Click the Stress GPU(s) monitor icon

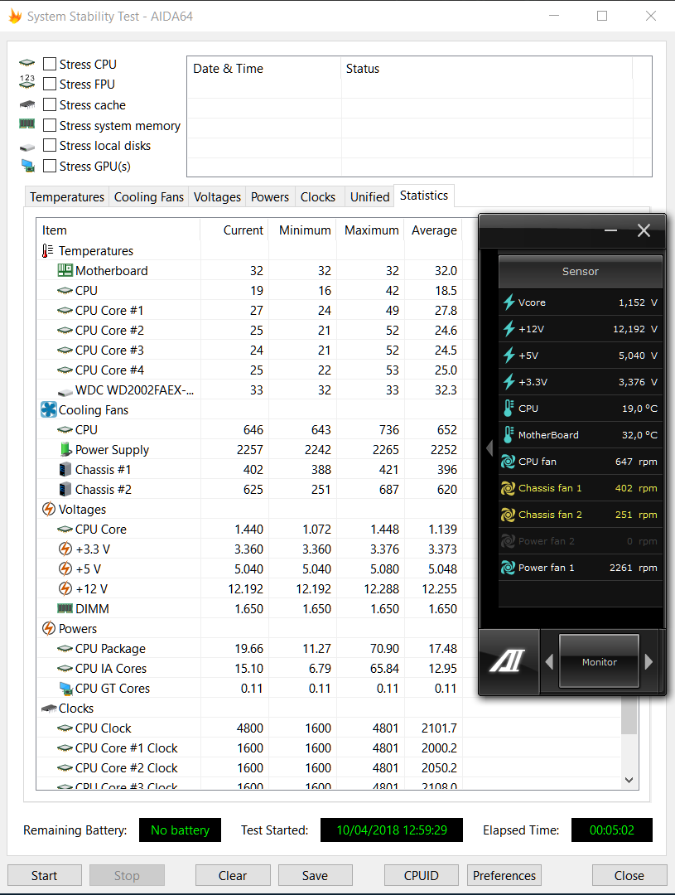tap(27, 166)
